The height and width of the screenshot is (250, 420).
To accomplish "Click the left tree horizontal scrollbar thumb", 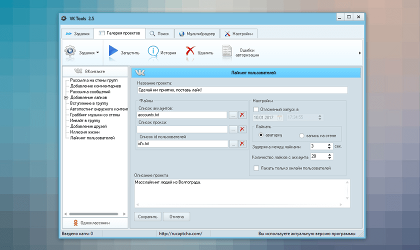I will [93, 214].
